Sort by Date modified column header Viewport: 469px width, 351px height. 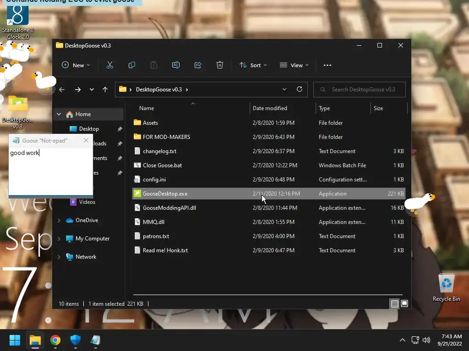282,108
